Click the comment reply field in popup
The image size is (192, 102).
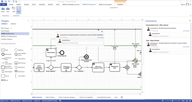(82, 43)
